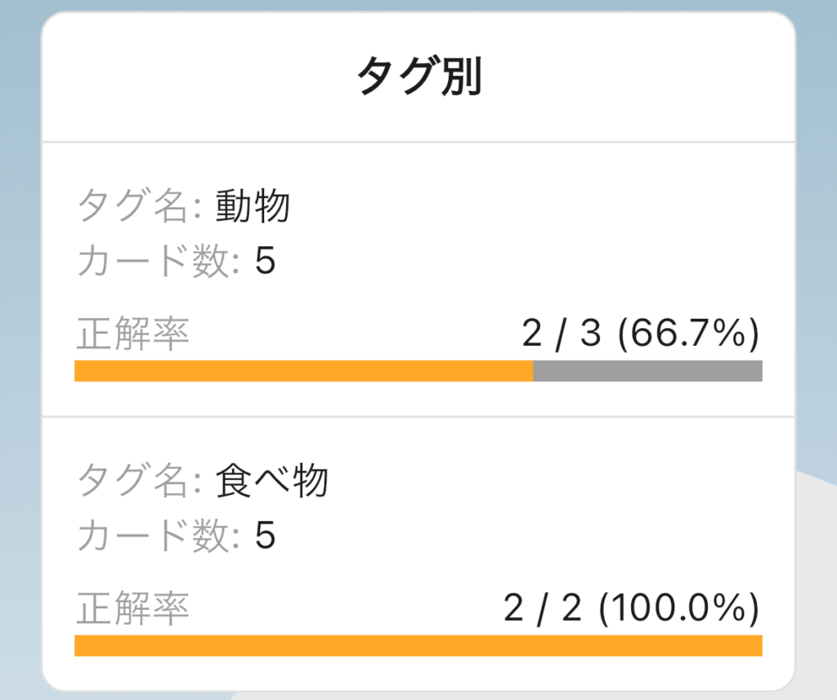Click the 2 / 3 (66.7%) score text
This screenshot has width=837, height=700.
coord(640,334)
